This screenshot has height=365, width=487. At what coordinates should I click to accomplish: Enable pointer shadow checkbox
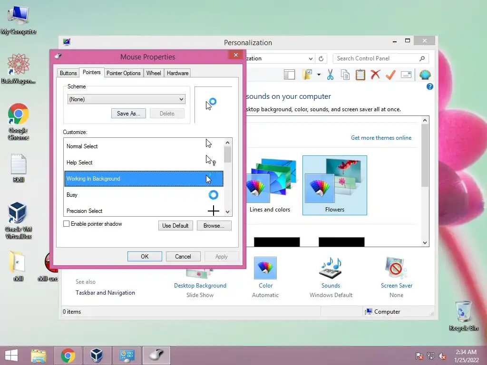tap(66, 224)
